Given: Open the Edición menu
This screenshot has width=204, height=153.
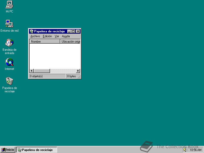Looking at the screenshot, I should [47, 36].
